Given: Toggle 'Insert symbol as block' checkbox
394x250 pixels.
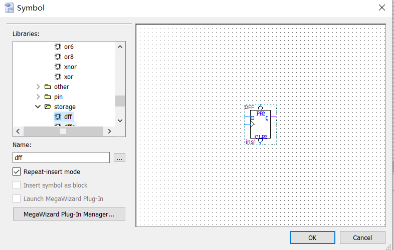Looking at the screenshot, I should click(x=17, y=185).
